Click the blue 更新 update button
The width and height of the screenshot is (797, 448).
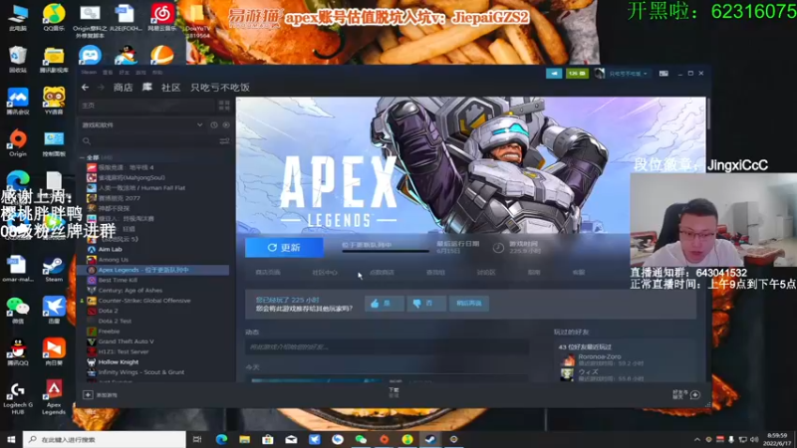[284, 247]
